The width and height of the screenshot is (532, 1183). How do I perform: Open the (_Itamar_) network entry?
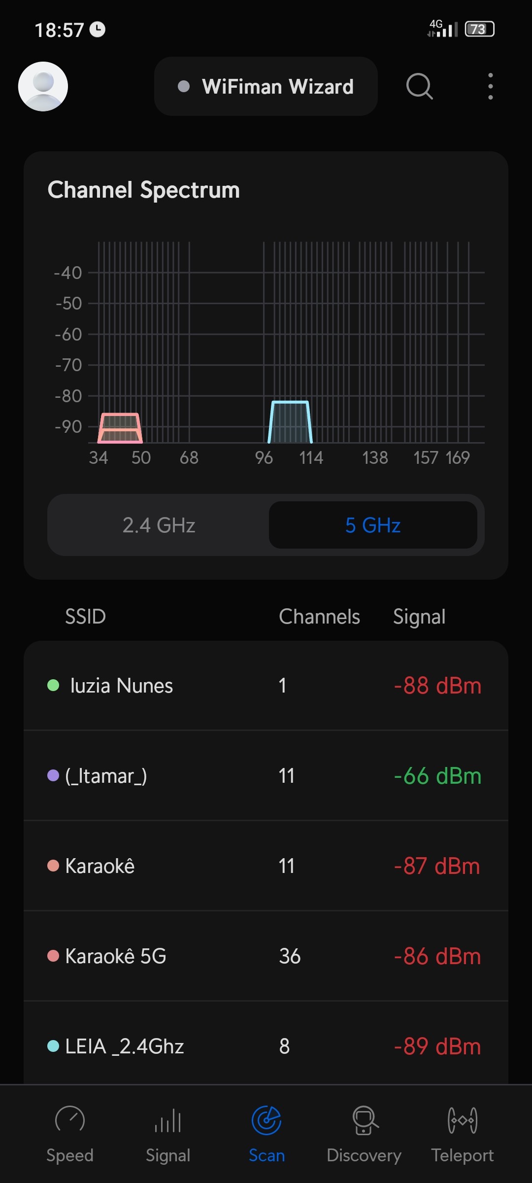[266, 776]
